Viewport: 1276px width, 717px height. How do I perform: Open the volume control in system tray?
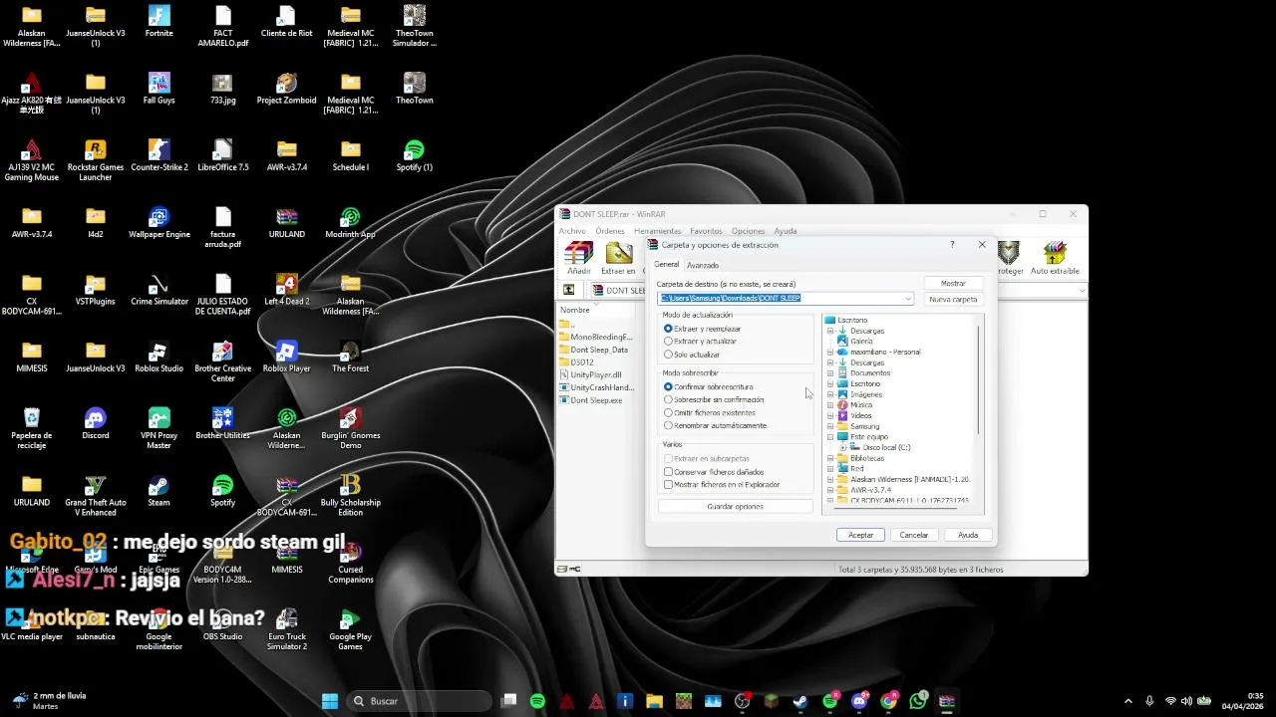[x=1186, y=701]
